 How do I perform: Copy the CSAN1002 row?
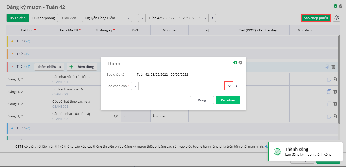(329, 116)
